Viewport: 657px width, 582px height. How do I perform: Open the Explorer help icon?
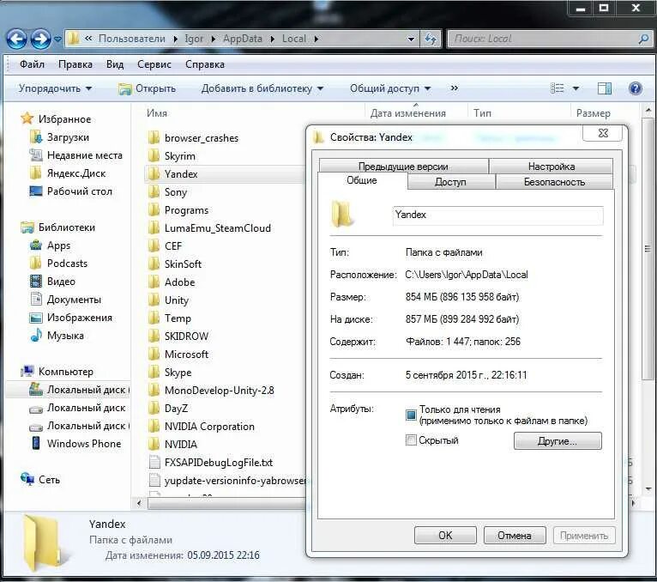pos(636,88)
